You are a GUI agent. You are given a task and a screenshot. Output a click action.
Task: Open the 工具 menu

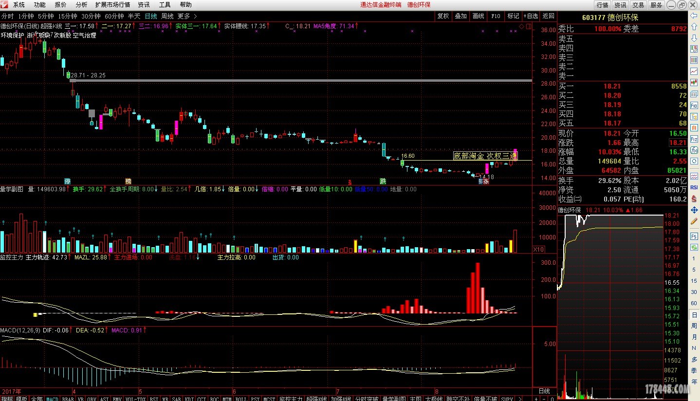[x=165, y=5]
